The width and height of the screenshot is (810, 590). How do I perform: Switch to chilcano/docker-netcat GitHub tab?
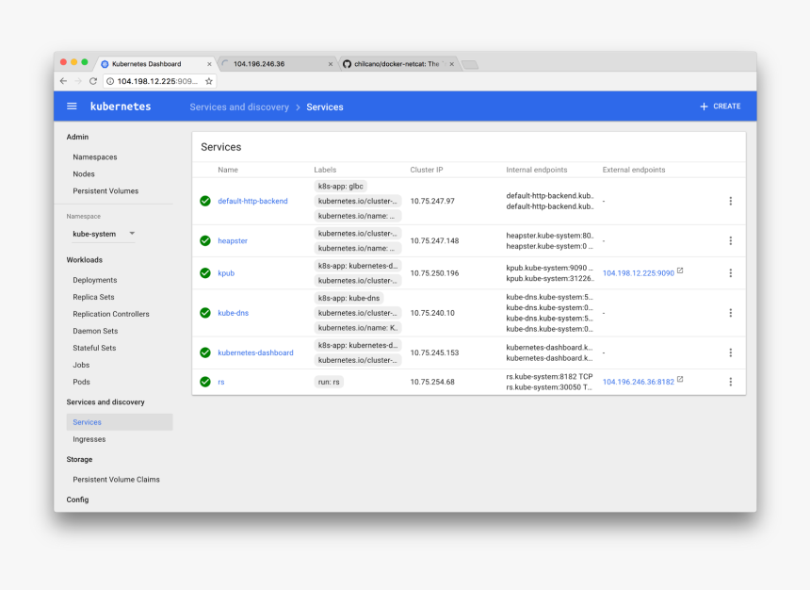(396, 64)
